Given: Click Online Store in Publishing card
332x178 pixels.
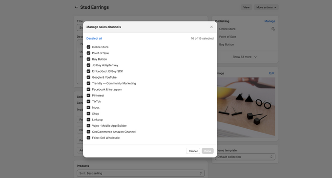Looking at the screenshot, I should [227, 29].
